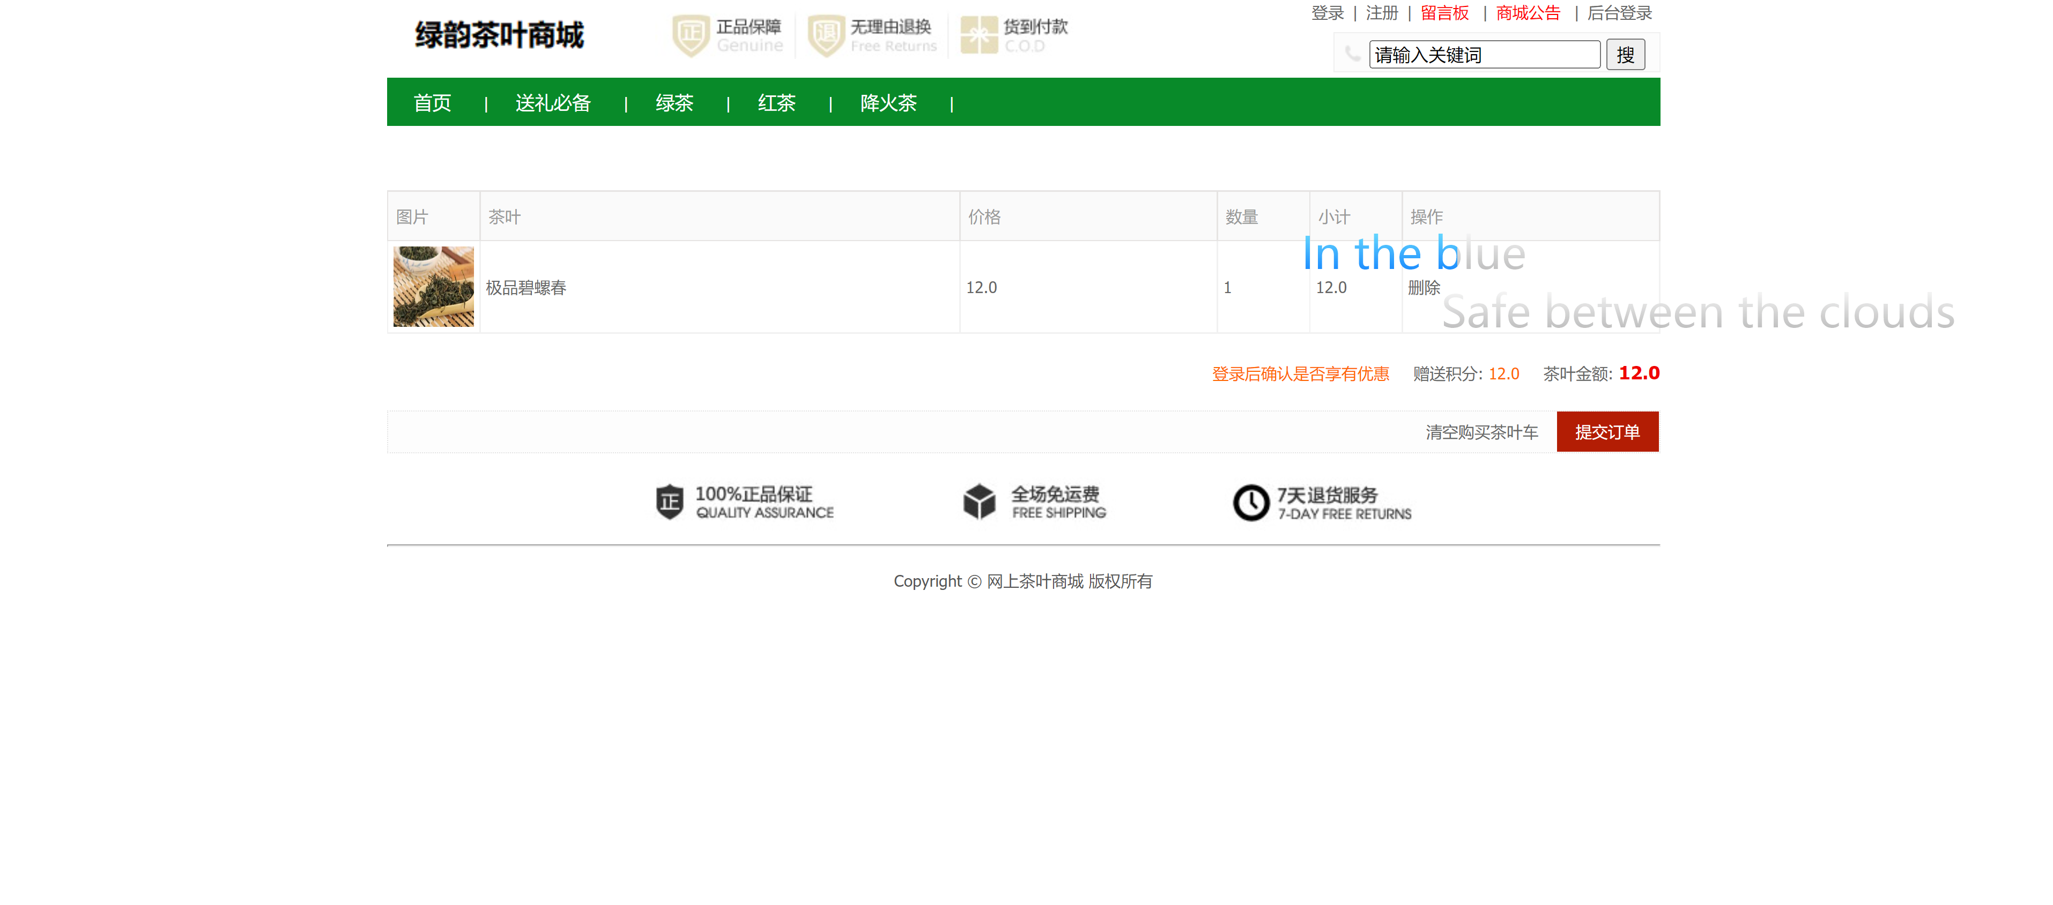Viewport: 2053px width, 905px height.
Task: Submit the order via 提交订单 button
Action: (1607, 431)
